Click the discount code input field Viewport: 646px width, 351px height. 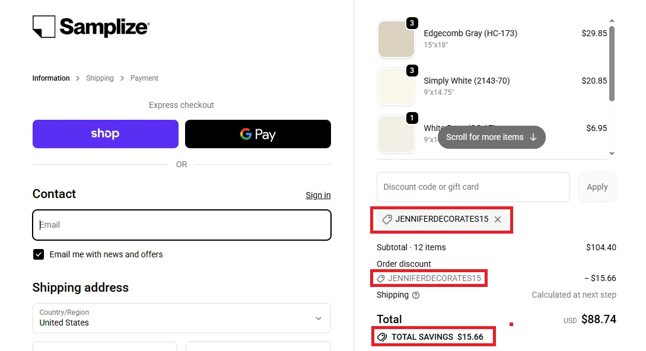point(473,187)
